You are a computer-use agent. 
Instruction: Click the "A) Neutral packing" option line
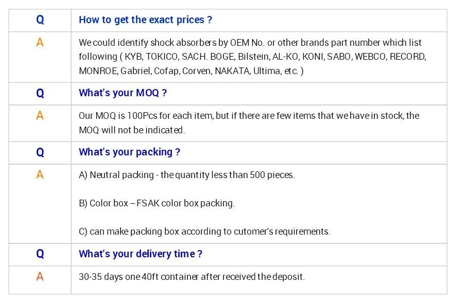[186, 175]
